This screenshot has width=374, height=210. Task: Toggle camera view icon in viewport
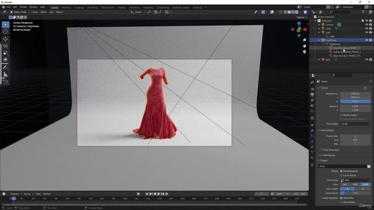(304, 52)
